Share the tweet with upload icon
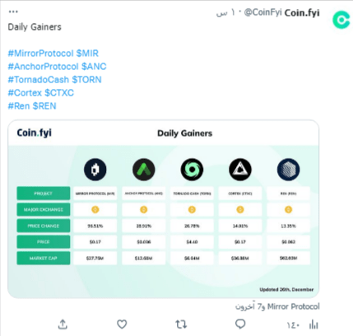The height and width of the screenshot is (336, 353). 63,324
